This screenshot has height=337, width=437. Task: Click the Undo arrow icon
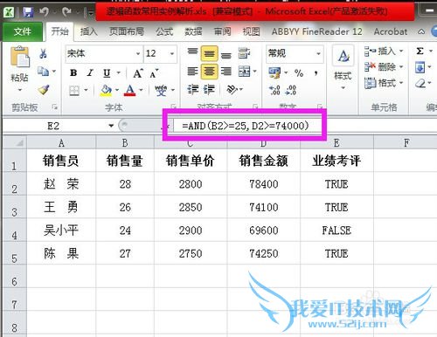point(44,12)
